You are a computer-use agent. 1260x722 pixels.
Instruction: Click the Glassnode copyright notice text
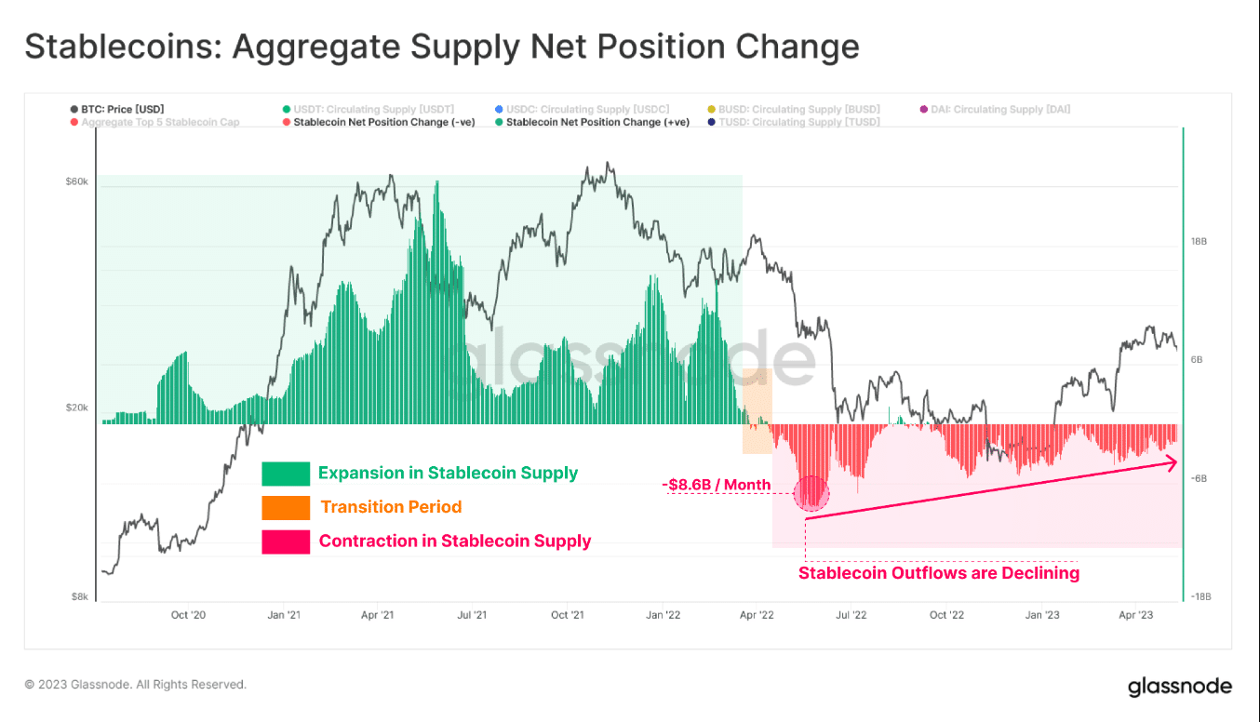(x=135, y=685)
